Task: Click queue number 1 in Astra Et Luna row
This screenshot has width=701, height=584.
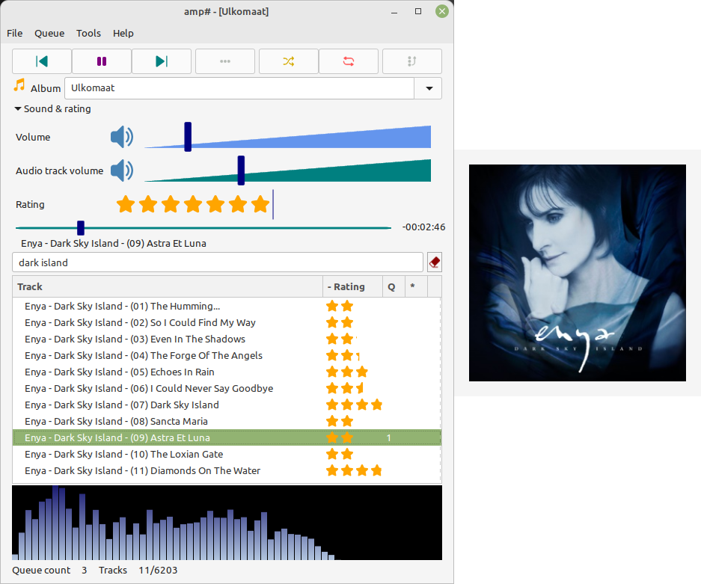Action: pyautogui.click(x=389, y=438)
